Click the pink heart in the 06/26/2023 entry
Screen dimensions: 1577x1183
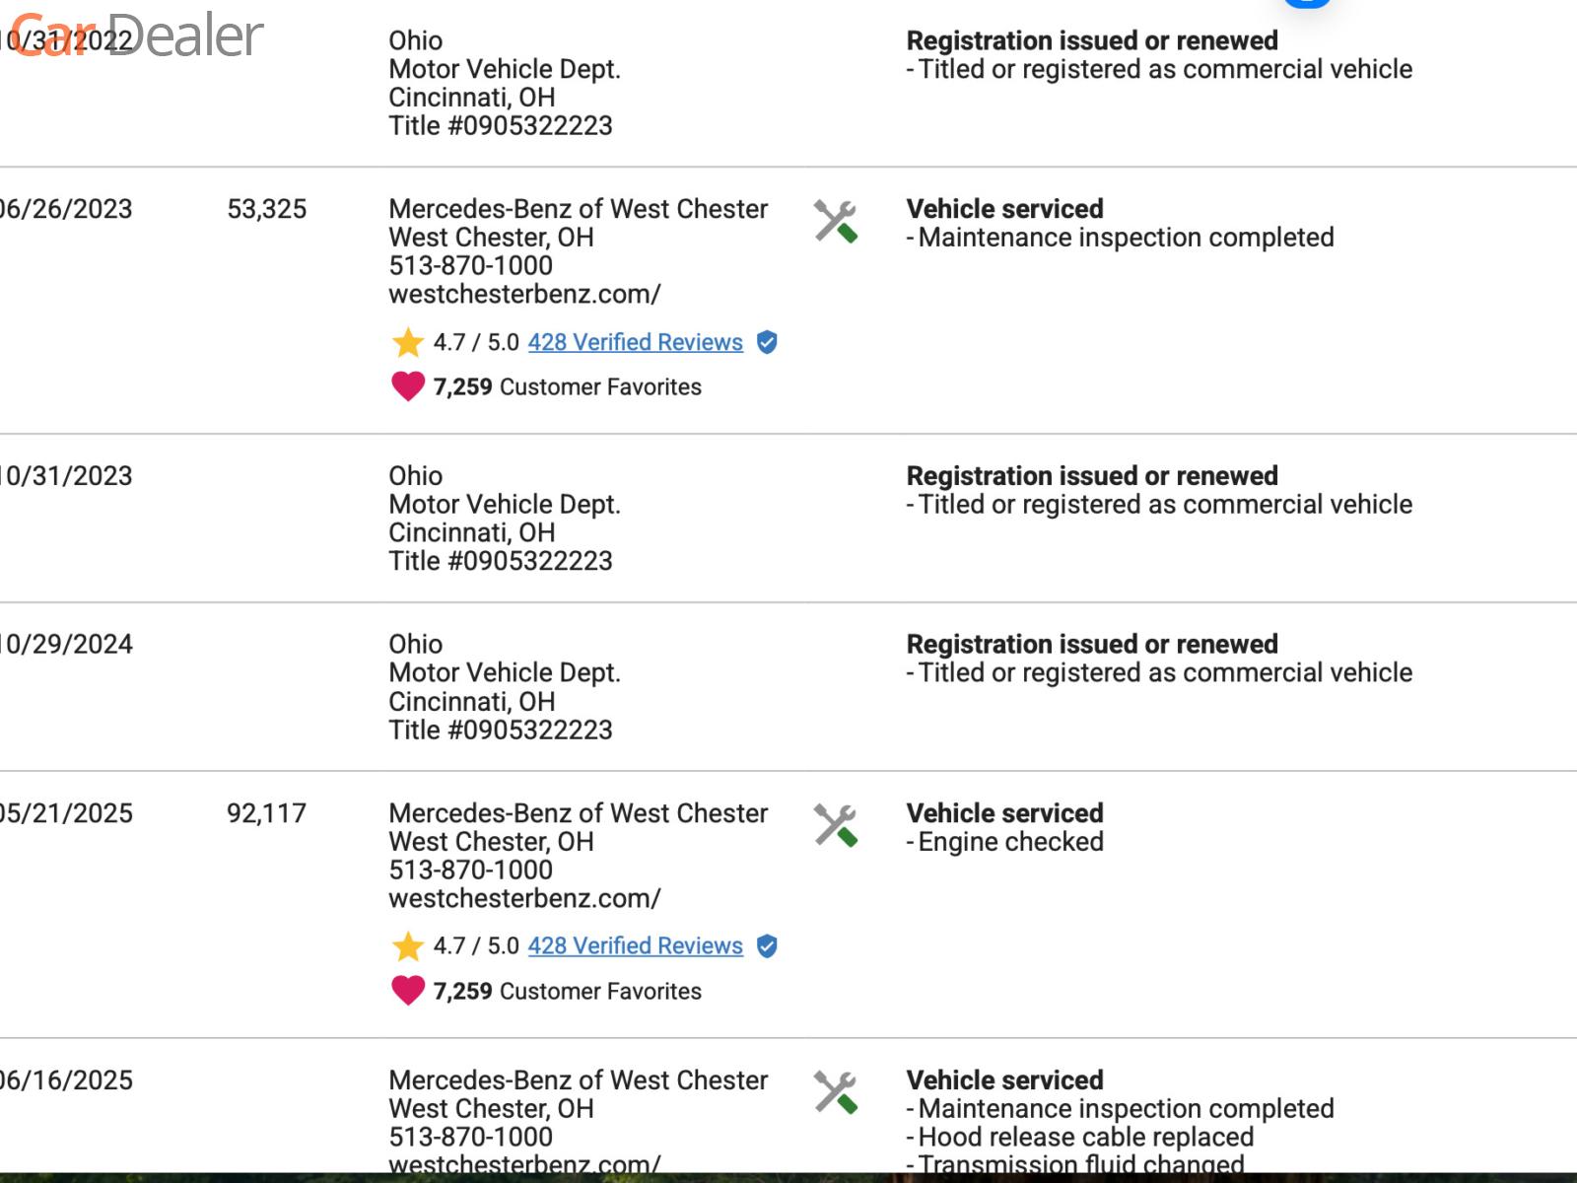click(x=407, y=386)
